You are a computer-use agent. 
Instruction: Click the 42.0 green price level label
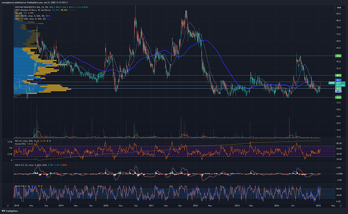click(338, 88)
